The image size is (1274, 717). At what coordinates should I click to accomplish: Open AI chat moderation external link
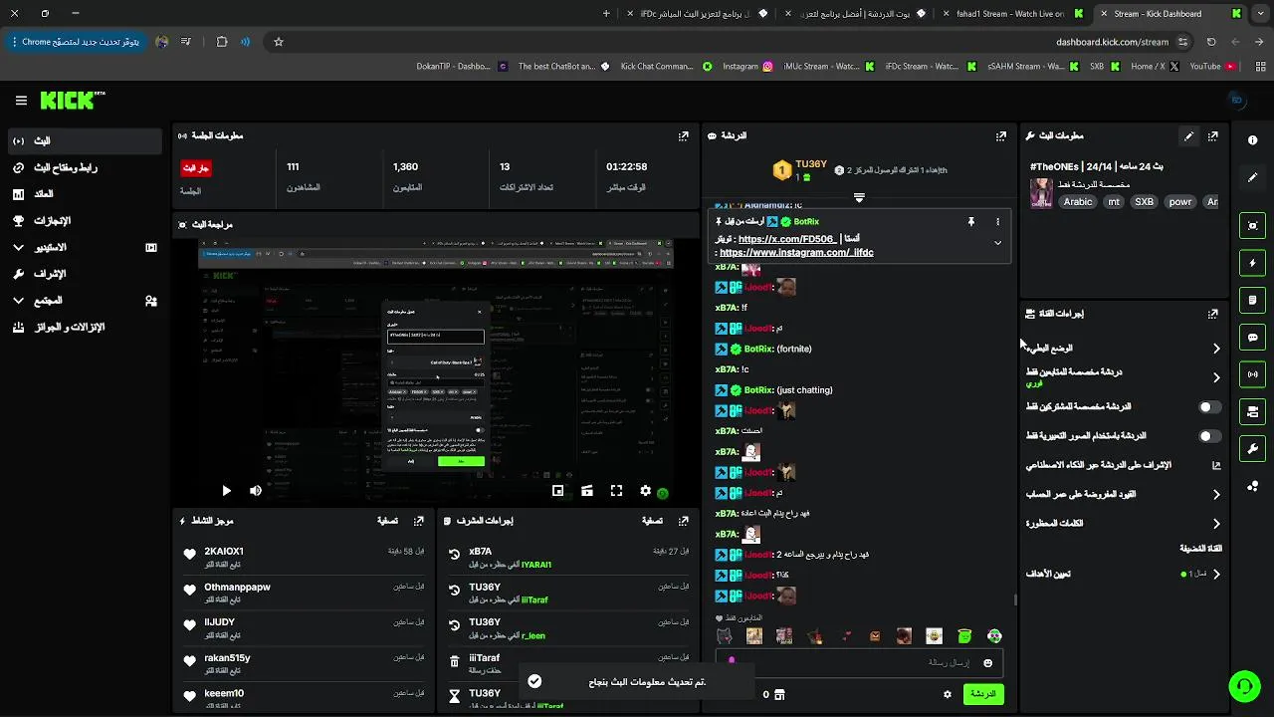tap(1215, 465)
